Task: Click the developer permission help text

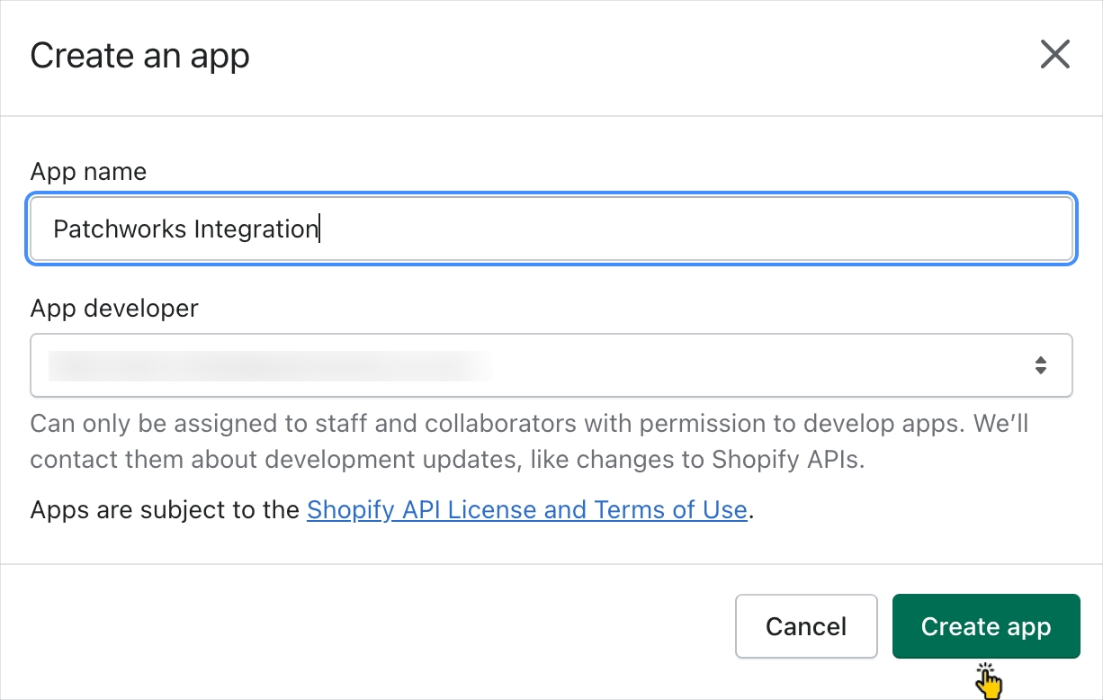Action: (529, 441)
